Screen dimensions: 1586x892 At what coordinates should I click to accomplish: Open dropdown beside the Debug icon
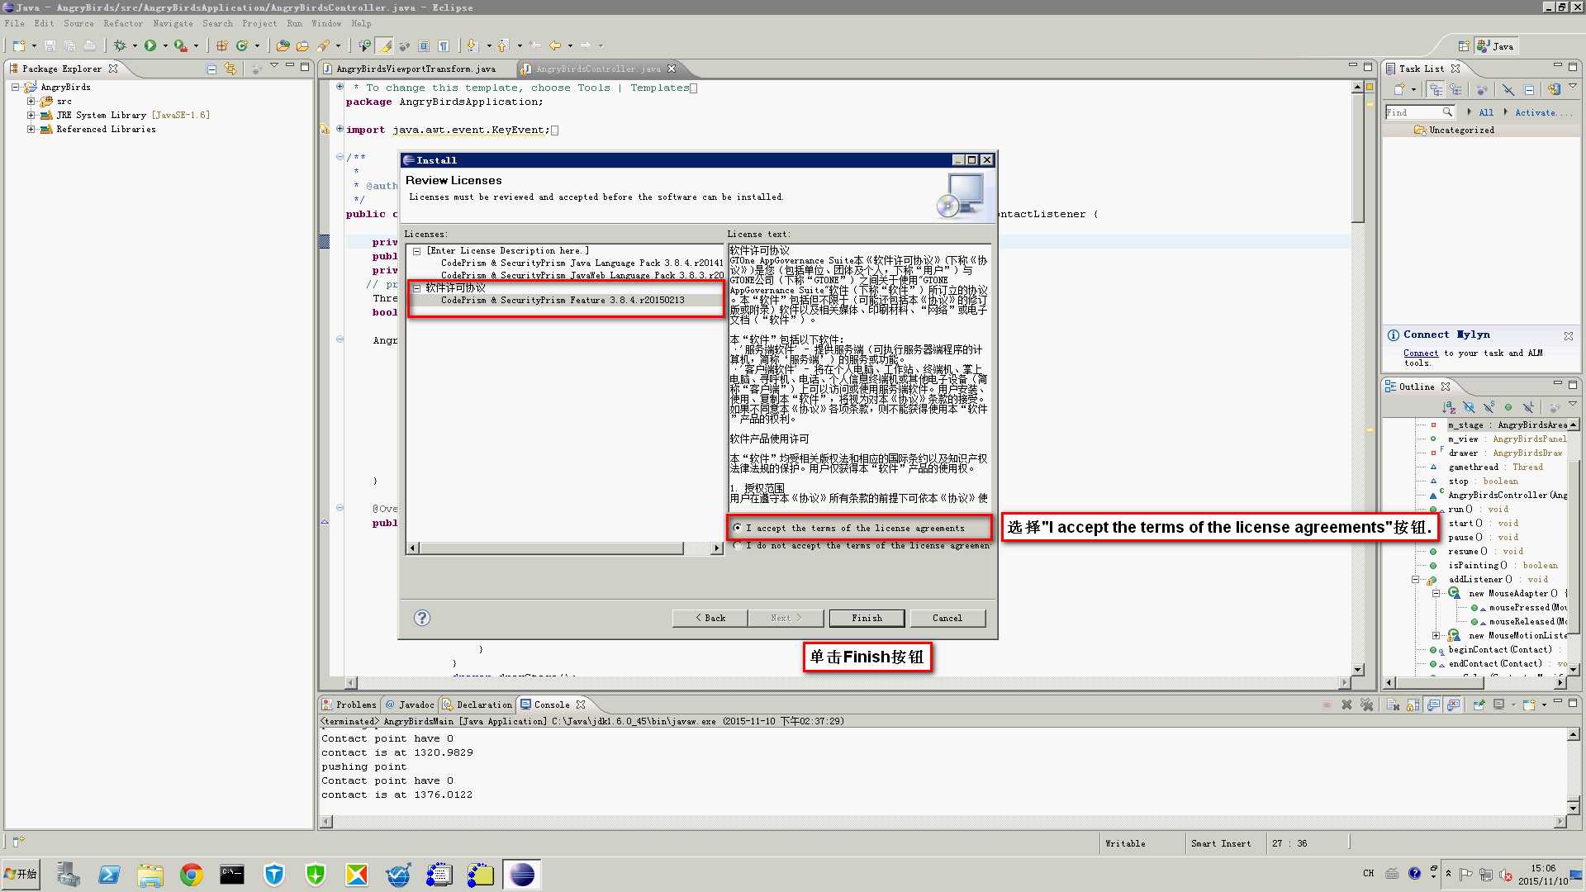[135, 46]
